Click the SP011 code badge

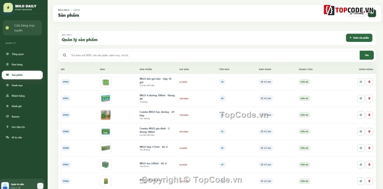(66, 98)
